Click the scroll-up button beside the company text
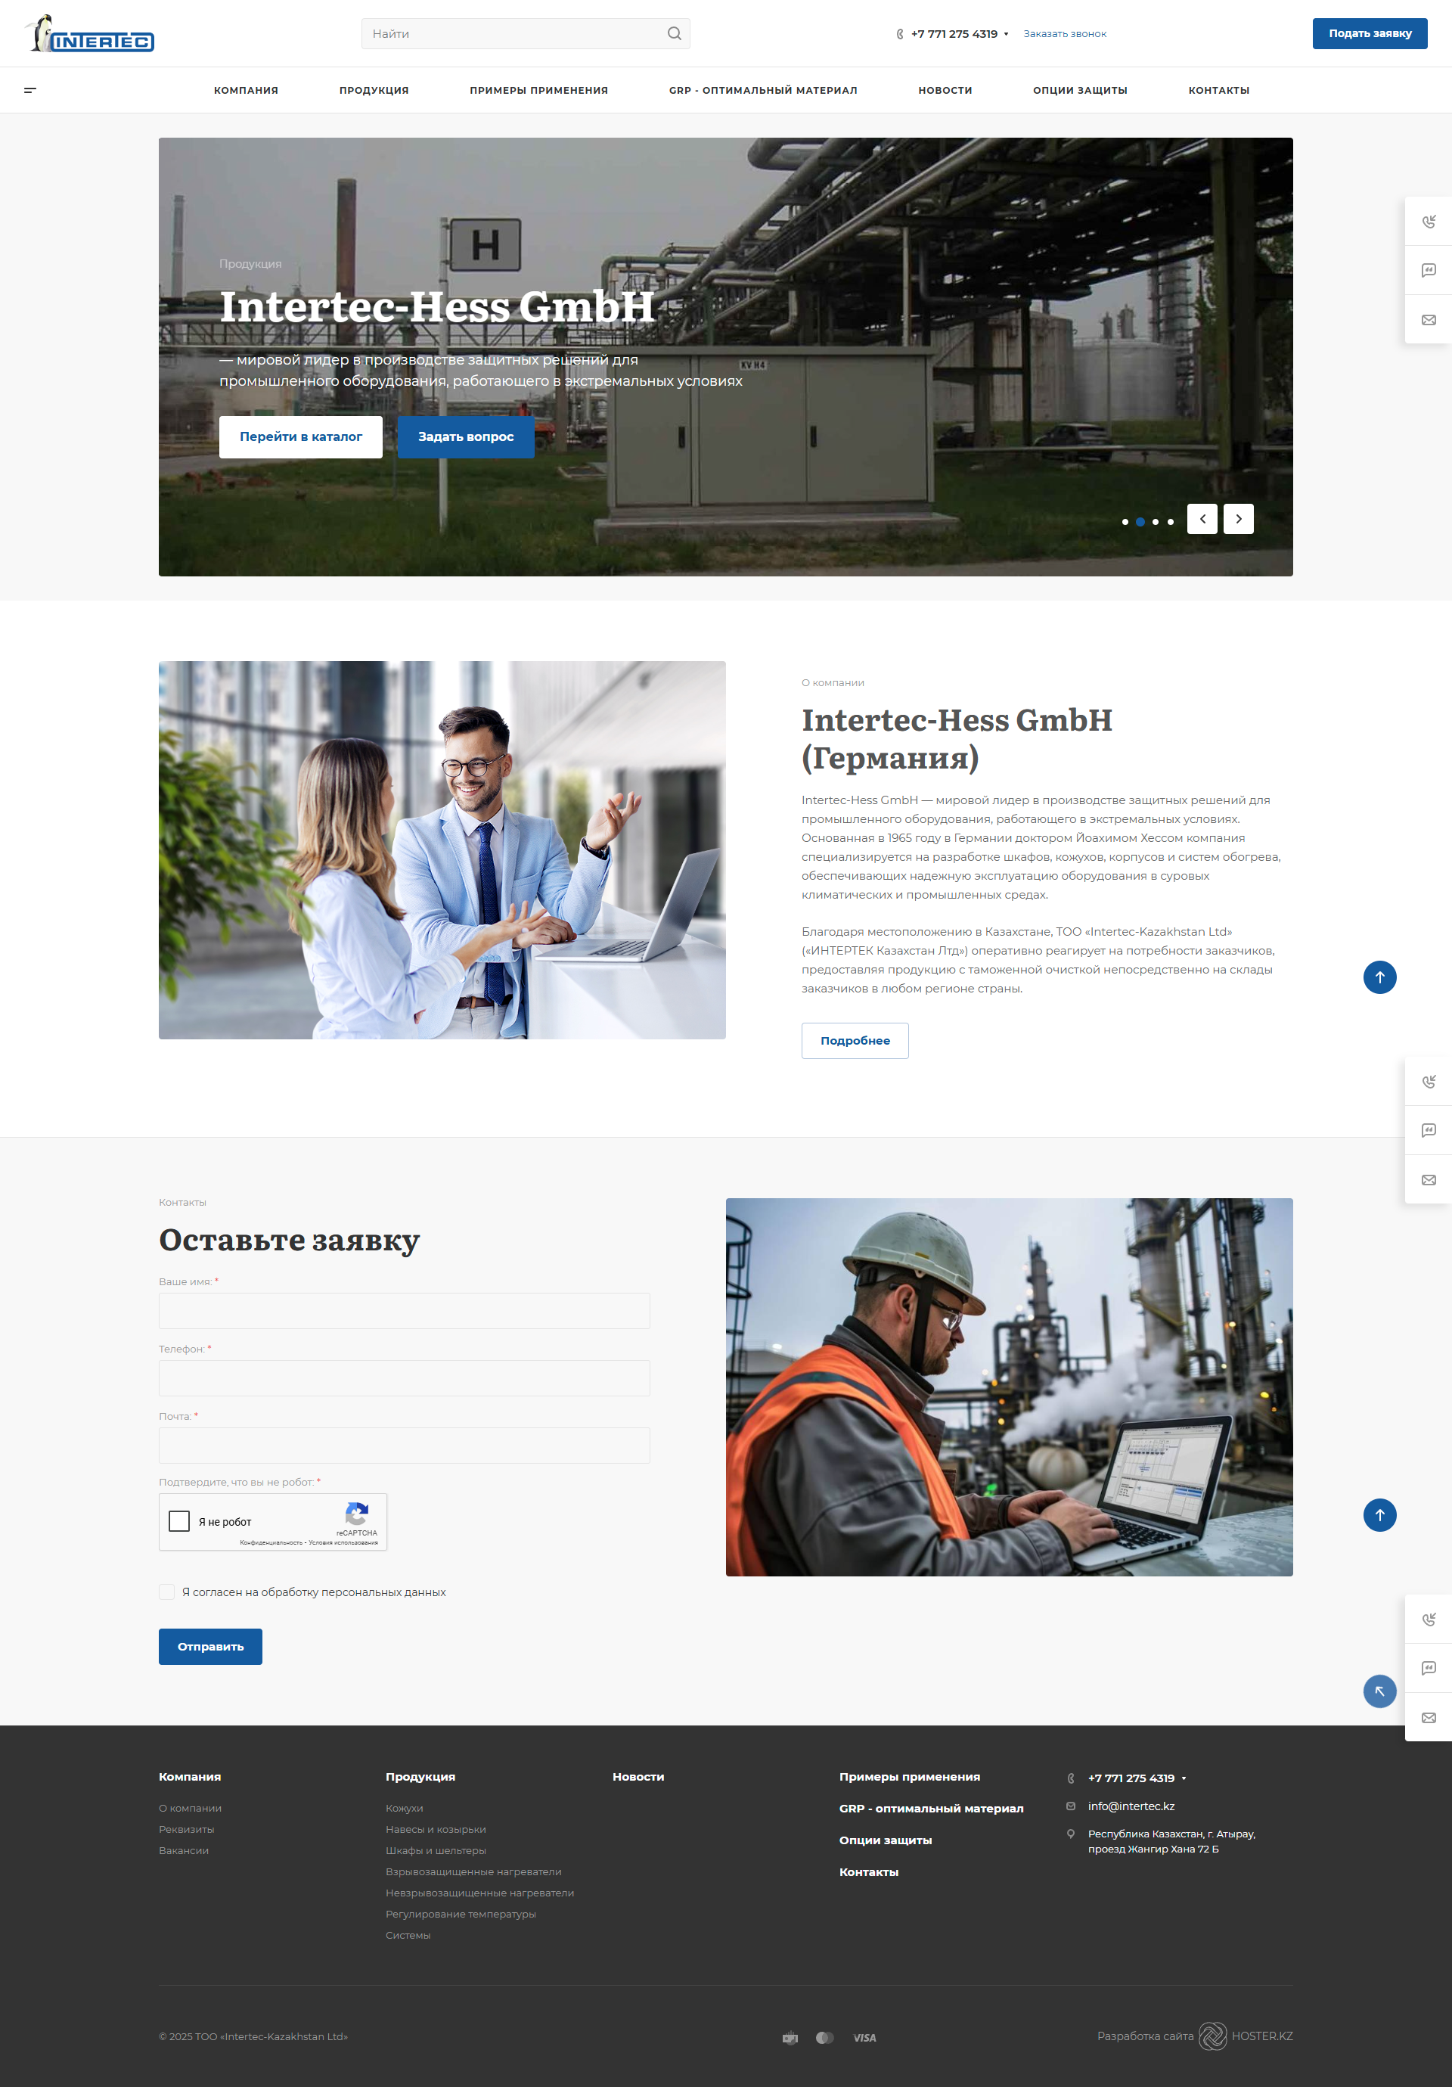1452x2087 pixels. point(1379,977)
